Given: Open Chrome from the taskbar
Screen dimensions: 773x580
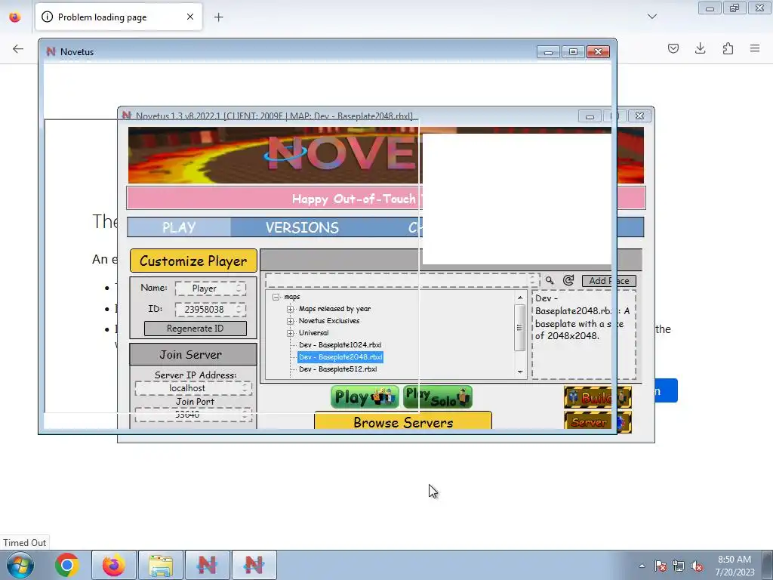Looking at the screenshot, I should tap(67, 565).
